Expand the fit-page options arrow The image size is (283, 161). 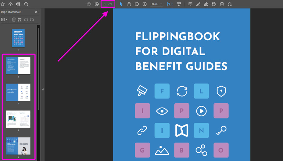[172, 4]
